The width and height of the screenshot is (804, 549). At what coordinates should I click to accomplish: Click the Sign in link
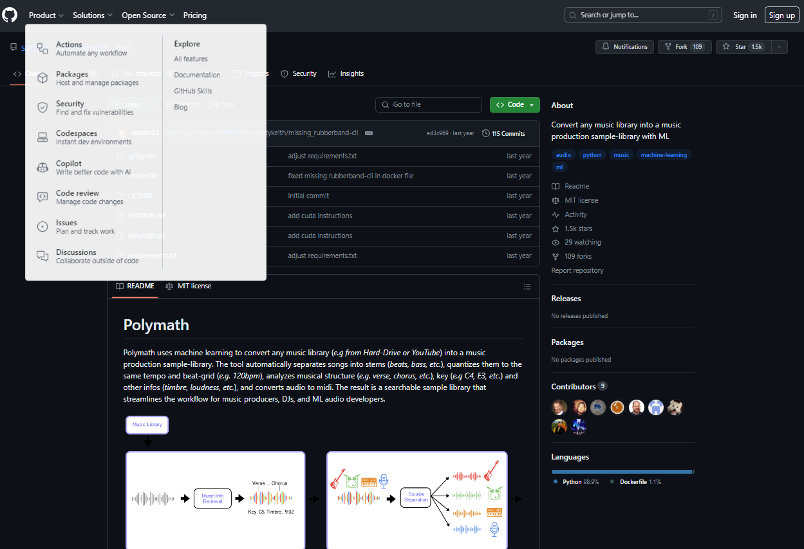[745, 15]
